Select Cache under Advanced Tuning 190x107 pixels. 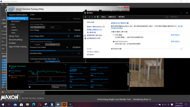click(x=13, y=27)
